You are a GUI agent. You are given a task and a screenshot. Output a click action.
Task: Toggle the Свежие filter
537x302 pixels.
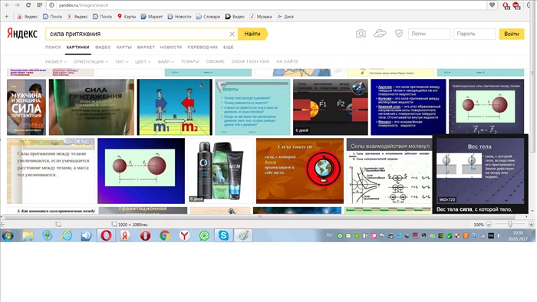click(215, 61)
